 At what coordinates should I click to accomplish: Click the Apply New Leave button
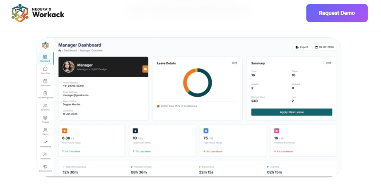292,112
